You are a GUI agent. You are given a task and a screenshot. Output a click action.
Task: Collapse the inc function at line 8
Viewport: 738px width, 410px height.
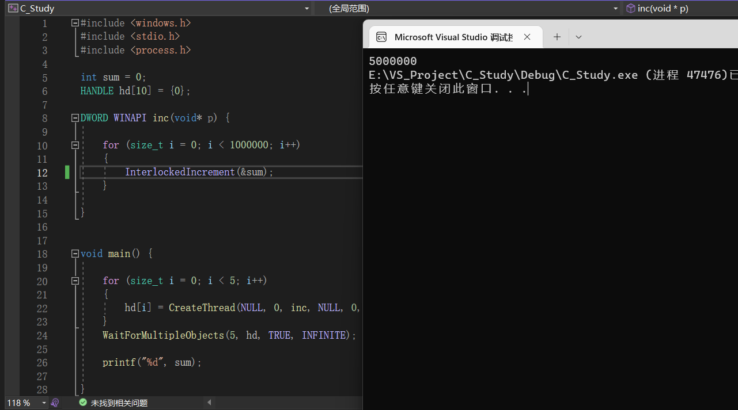[x=75, y=118]
